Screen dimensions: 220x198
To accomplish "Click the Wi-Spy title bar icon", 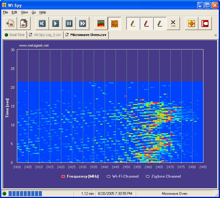I will (4, 5).
